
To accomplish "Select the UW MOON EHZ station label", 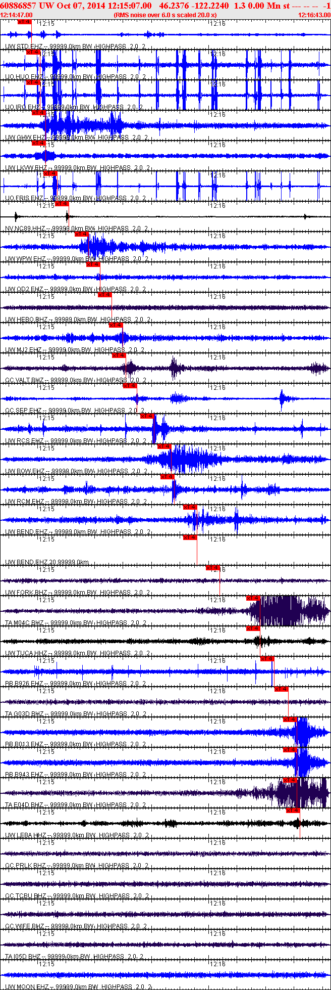I will [78, 987].
